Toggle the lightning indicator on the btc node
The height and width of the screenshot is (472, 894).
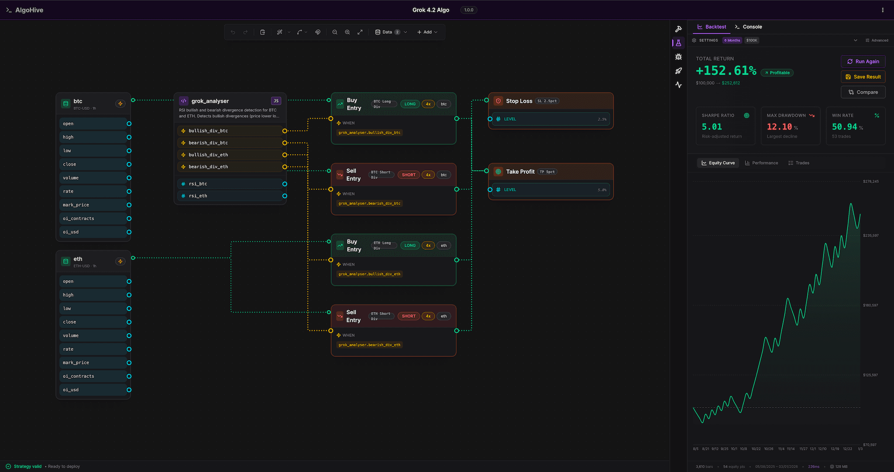[x=120, y=104]
